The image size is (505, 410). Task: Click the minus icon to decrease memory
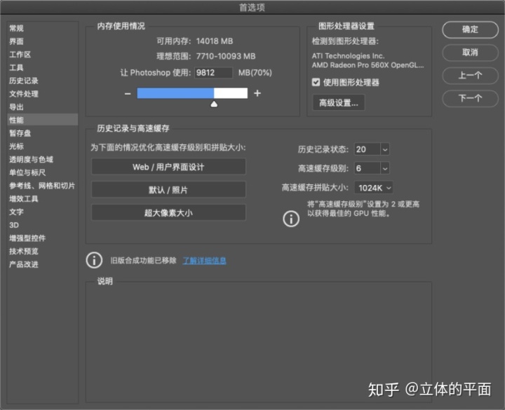click(128, 94)
